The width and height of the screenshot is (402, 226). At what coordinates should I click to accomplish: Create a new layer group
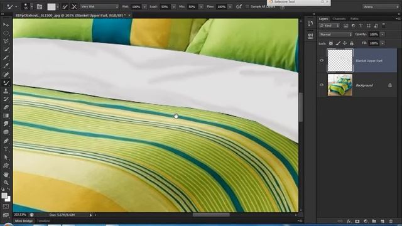pos(374,221)
